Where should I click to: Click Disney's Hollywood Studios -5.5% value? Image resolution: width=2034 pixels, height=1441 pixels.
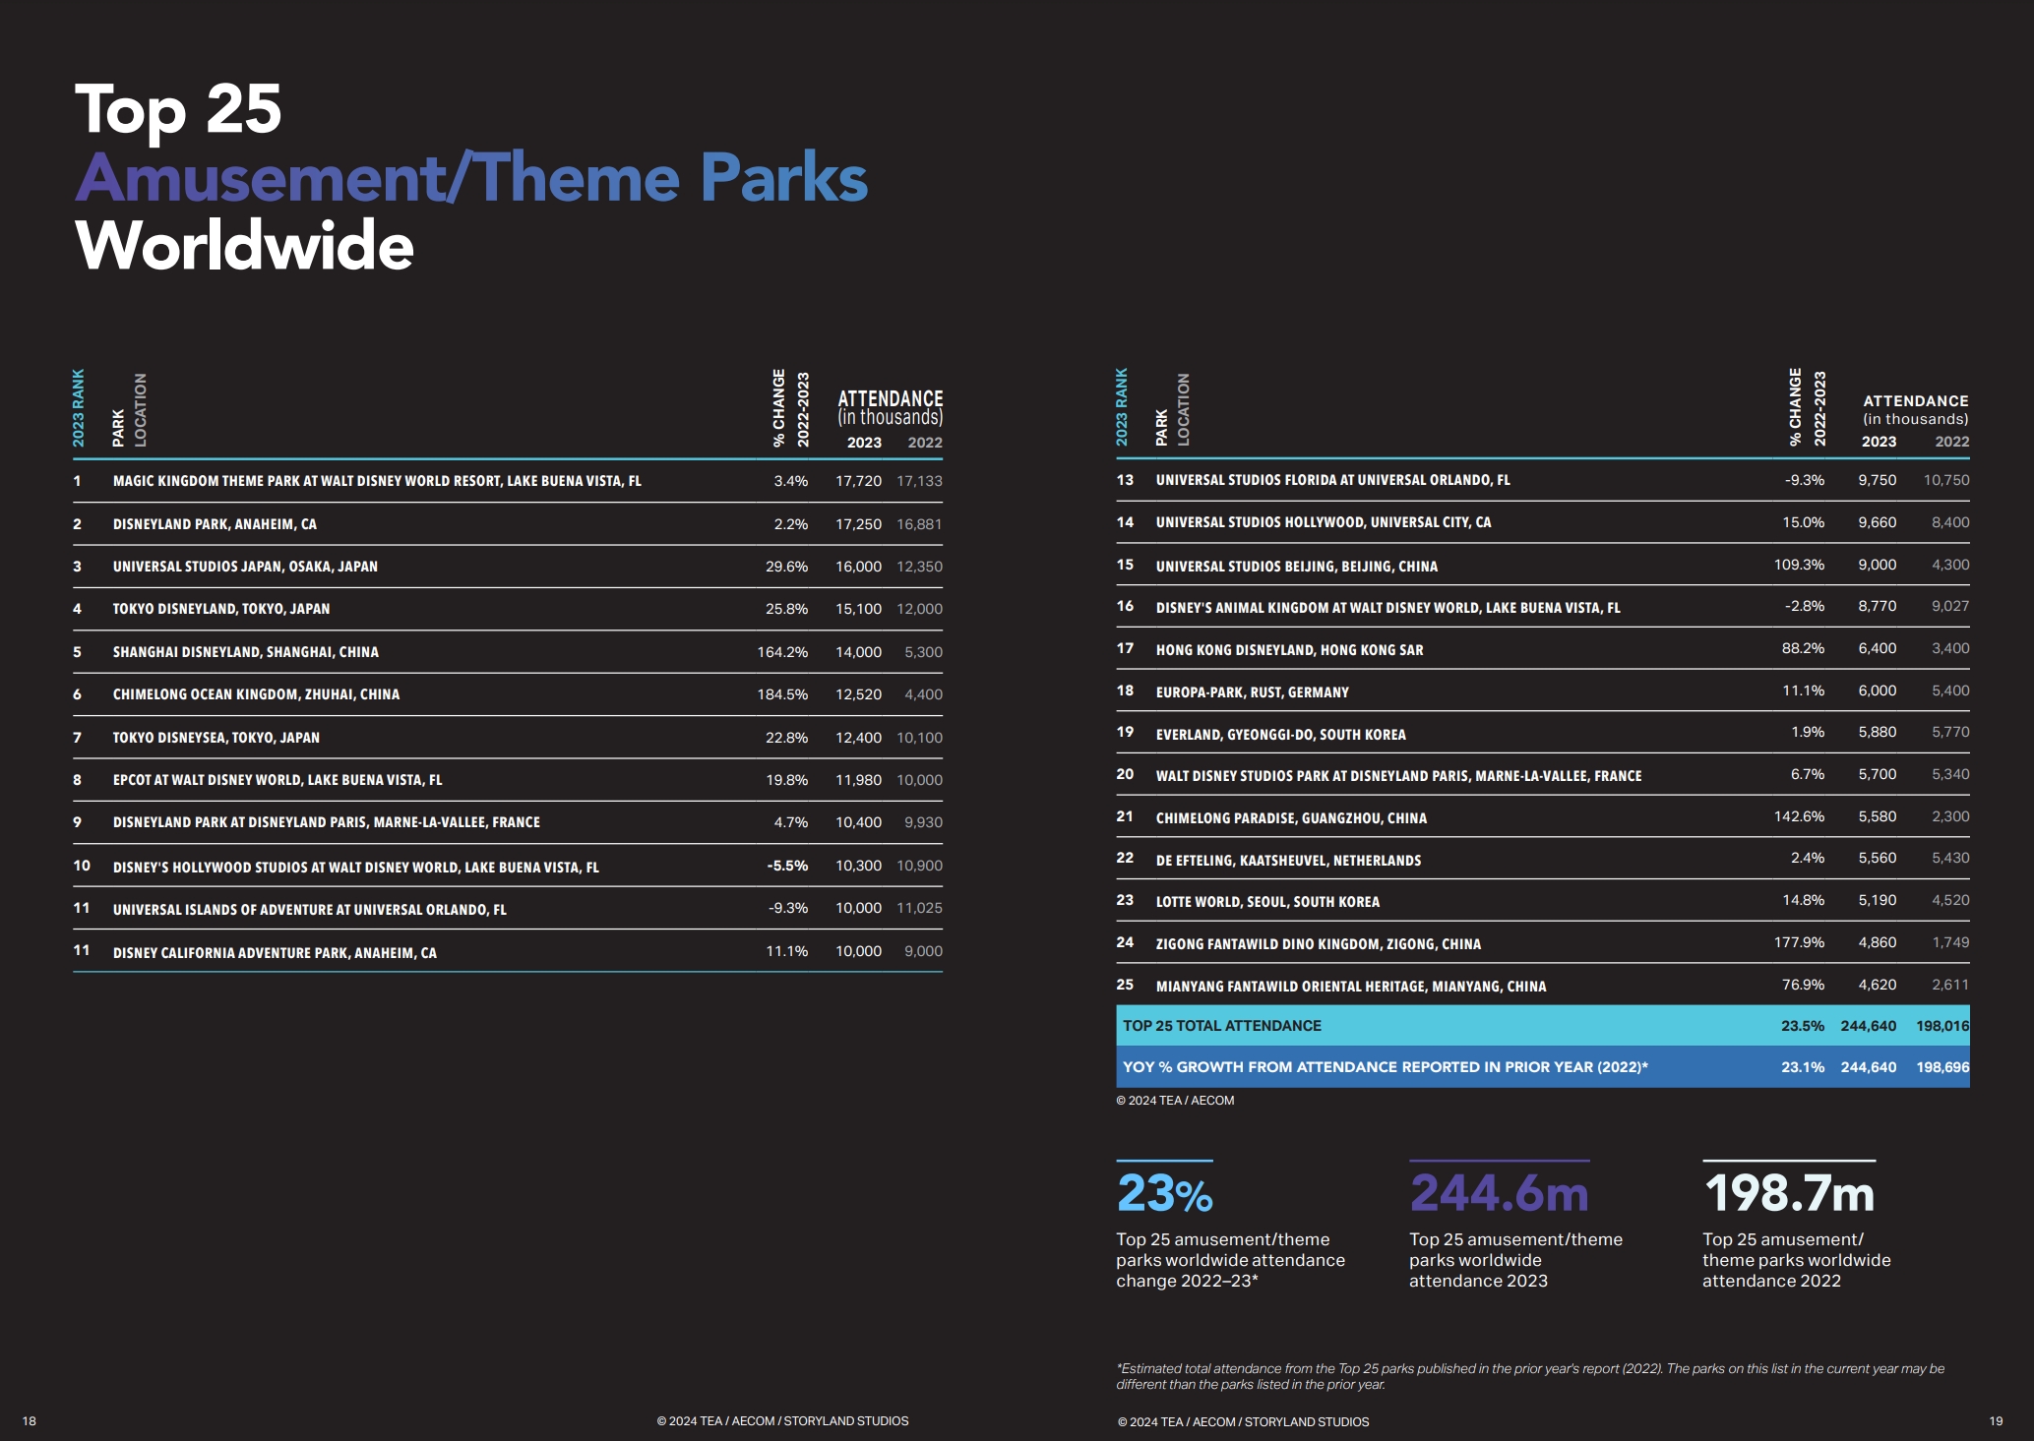[x=787, y=866]
